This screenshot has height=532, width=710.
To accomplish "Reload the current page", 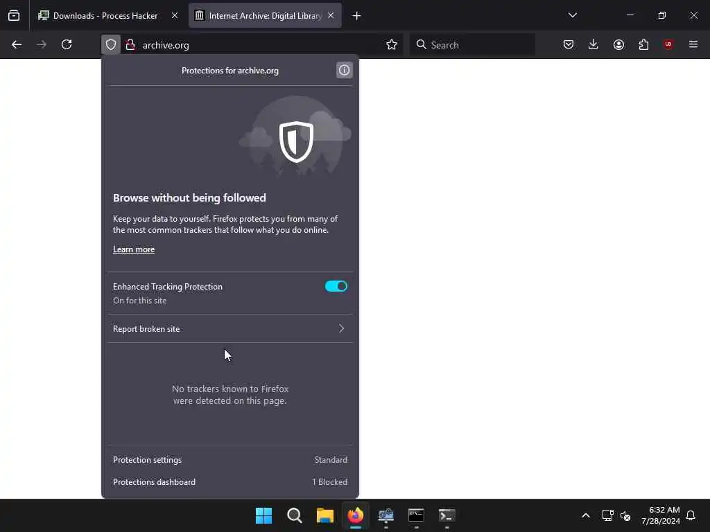I will click(x=67, y=45).
